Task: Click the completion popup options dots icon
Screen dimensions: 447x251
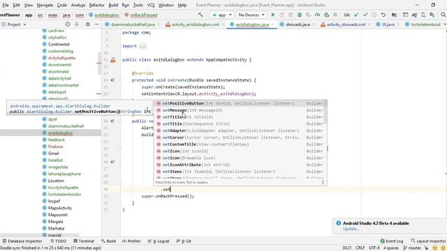Action: coord(323,182)
